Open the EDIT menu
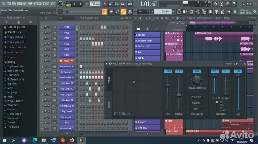The width and height of the screenshot is (258, 144). click(x=9, y=4)
